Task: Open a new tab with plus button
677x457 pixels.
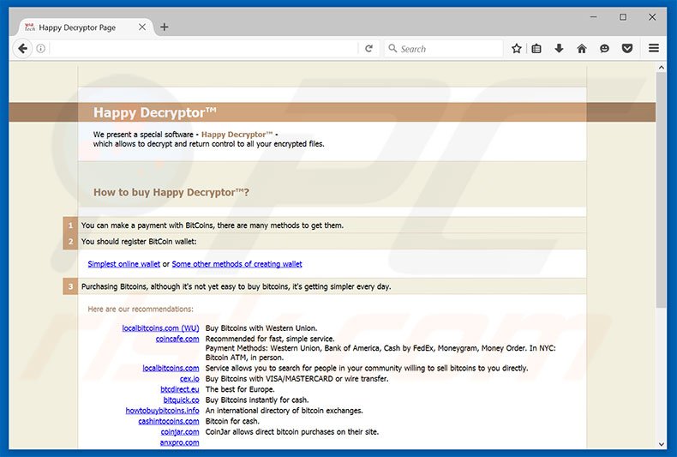Action: (165, 27)
